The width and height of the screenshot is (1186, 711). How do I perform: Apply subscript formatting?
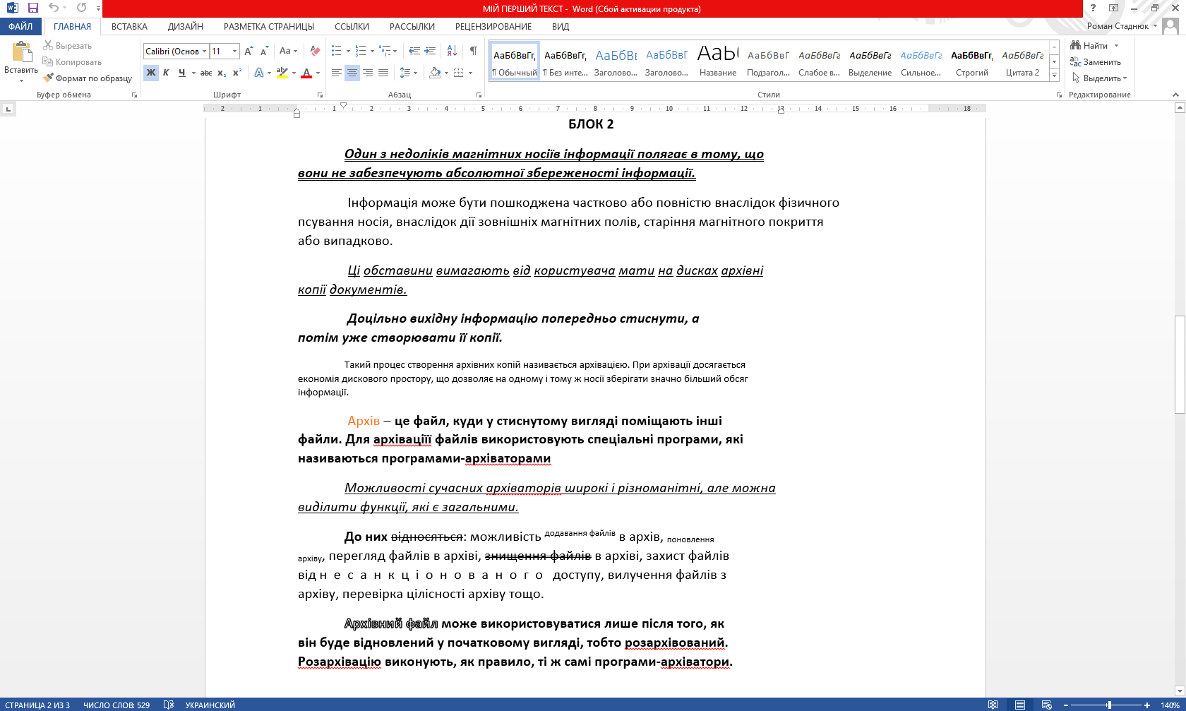(x=222, y=73)
